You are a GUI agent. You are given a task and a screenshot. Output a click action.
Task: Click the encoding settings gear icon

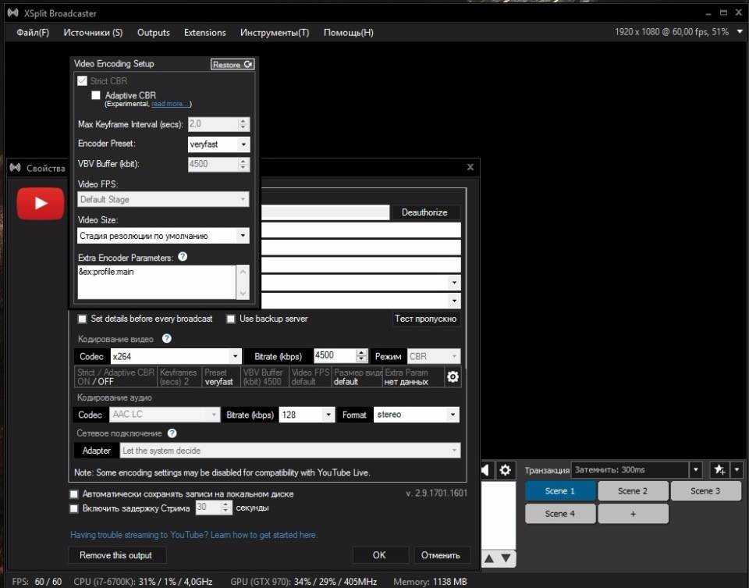453,376
